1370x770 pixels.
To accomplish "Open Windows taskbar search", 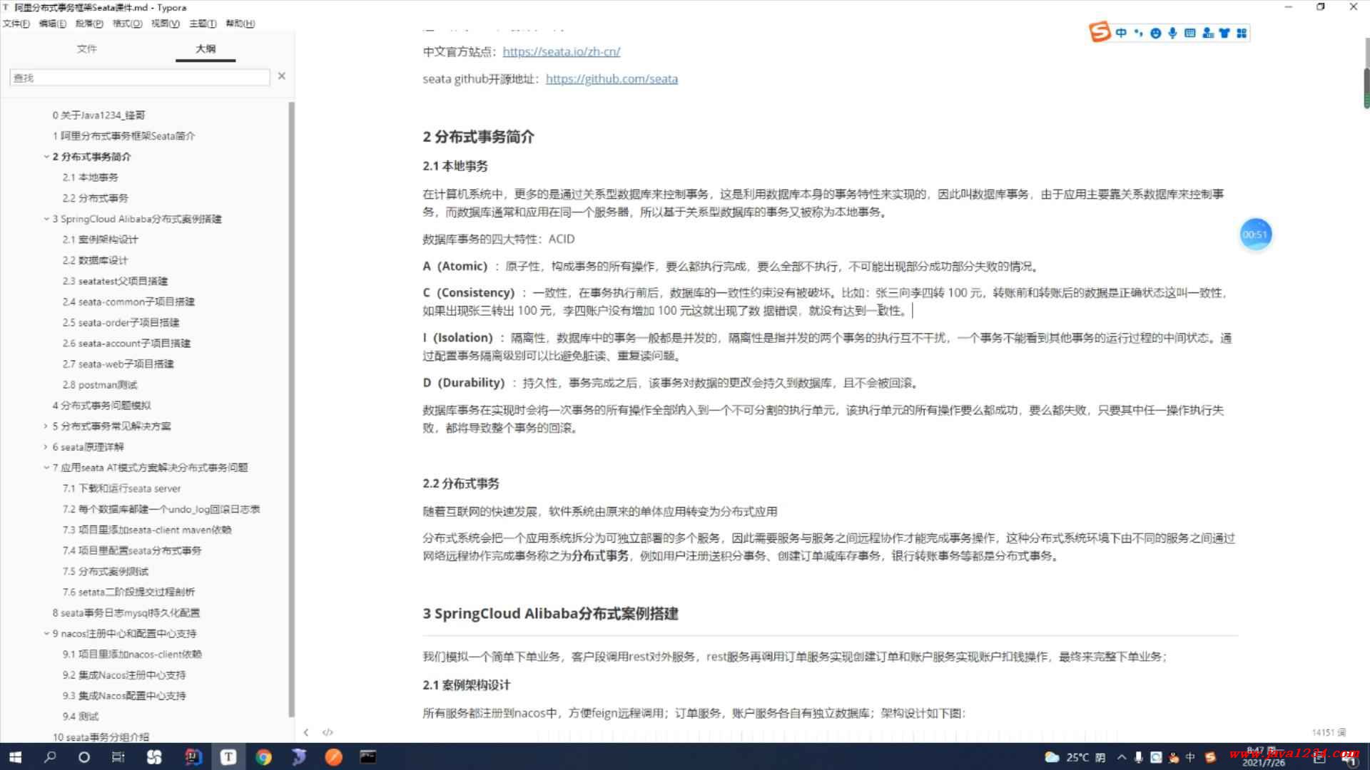I will (x=50, y=756).
